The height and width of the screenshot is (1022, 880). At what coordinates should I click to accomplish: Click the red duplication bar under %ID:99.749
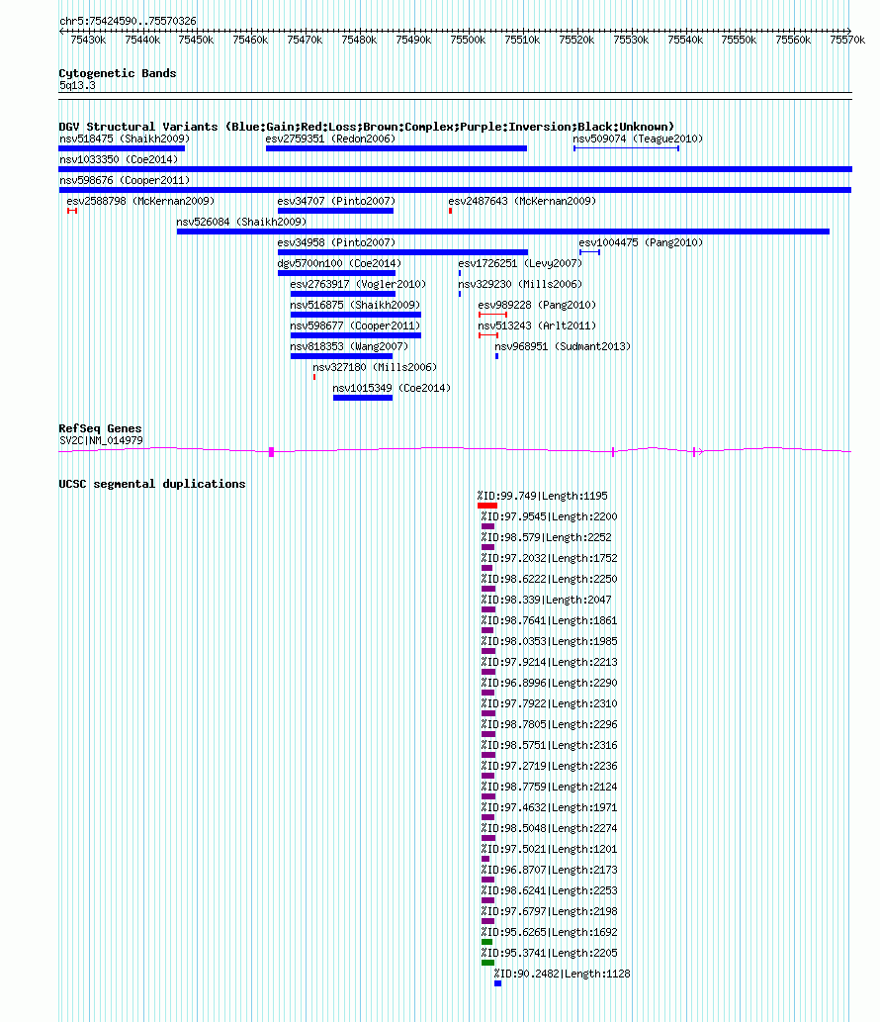(x=487, y=506)
